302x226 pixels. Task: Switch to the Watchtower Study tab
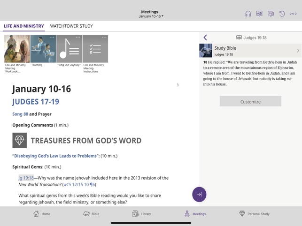[71, 26]
